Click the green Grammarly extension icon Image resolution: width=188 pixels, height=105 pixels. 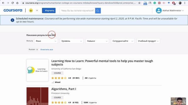tap(155, 3)
